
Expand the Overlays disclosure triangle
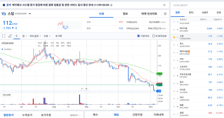pos(3,49)
